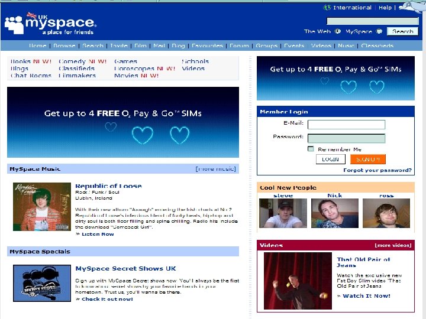426x319 pixels.
Task: Open the Games category link
Action: pyautogui.click(x=125, y=61)
